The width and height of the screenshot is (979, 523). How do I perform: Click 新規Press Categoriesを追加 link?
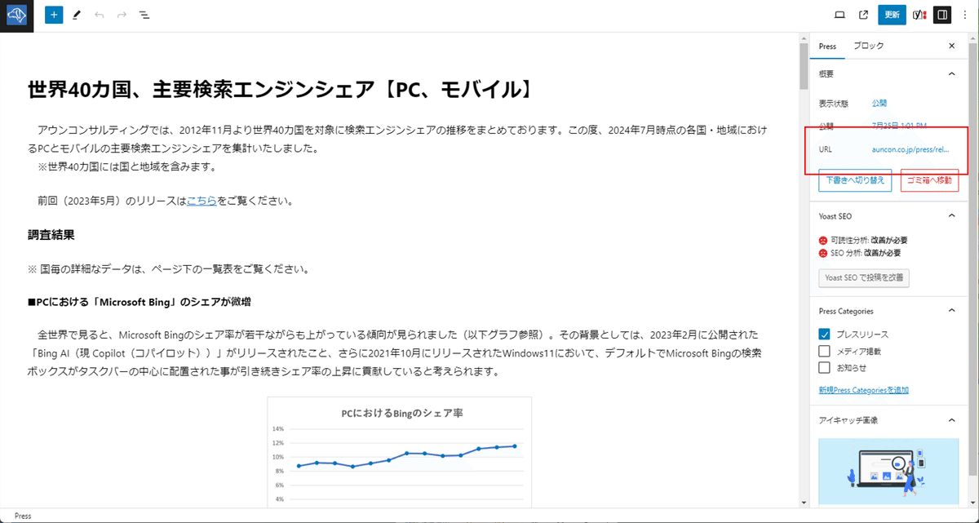(x=864, y=390)
